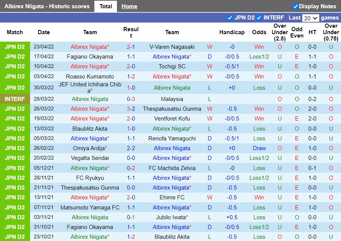Open Omiya Ardija team link

click(x=90, y=148)
